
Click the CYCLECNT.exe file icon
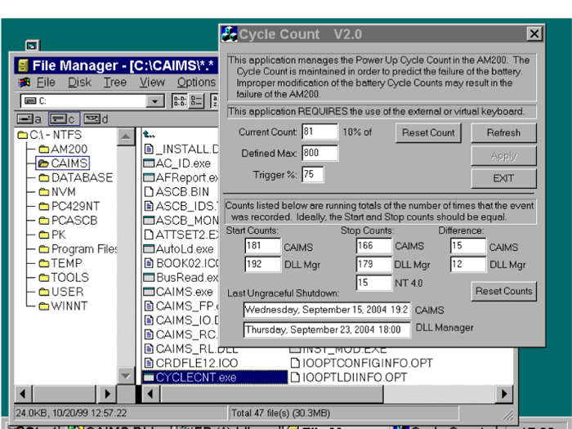pyautogui.click(x=149, y=377)
